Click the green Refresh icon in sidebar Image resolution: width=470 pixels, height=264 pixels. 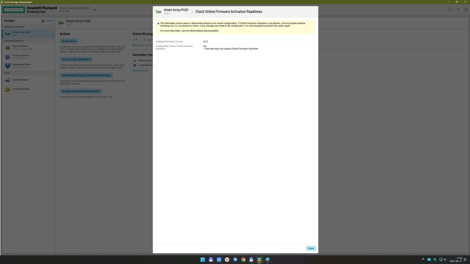coord(43,21)
